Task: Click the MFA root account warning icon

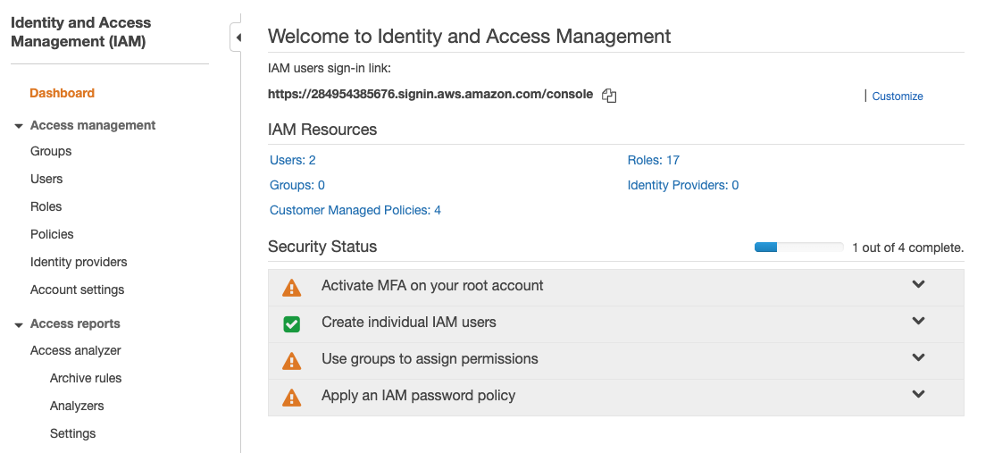Action: (291, 288)
